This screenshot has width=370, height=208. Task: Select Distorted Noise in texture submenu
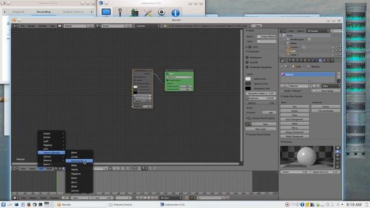[x=79, y=161]
